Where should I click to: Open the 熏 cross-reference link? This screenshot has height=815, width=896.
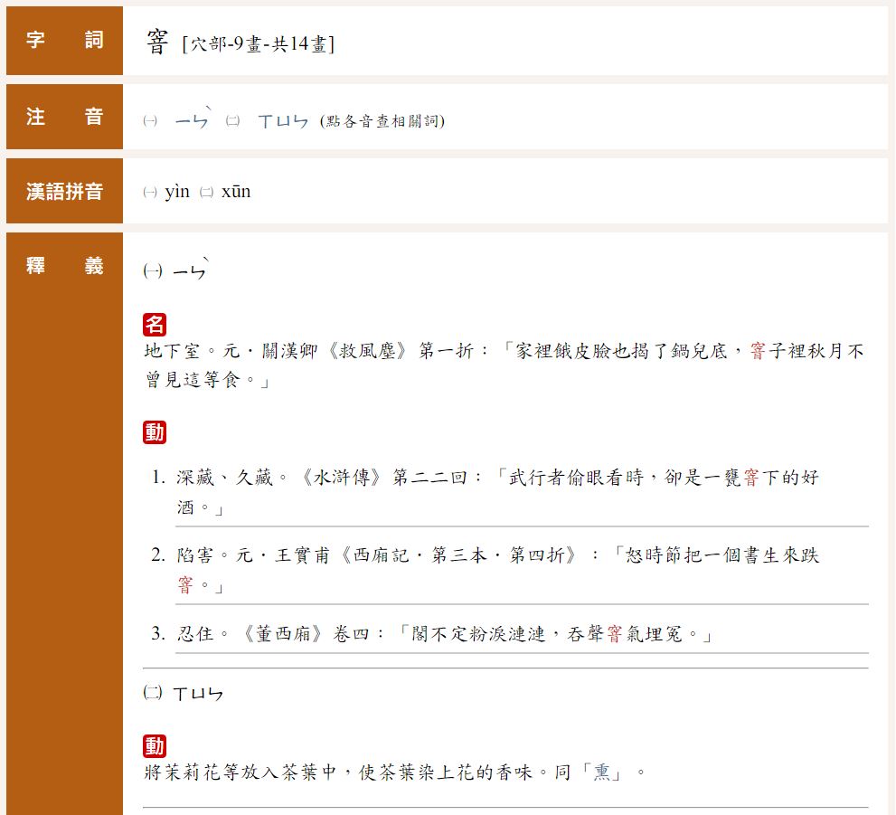(601, 773)
